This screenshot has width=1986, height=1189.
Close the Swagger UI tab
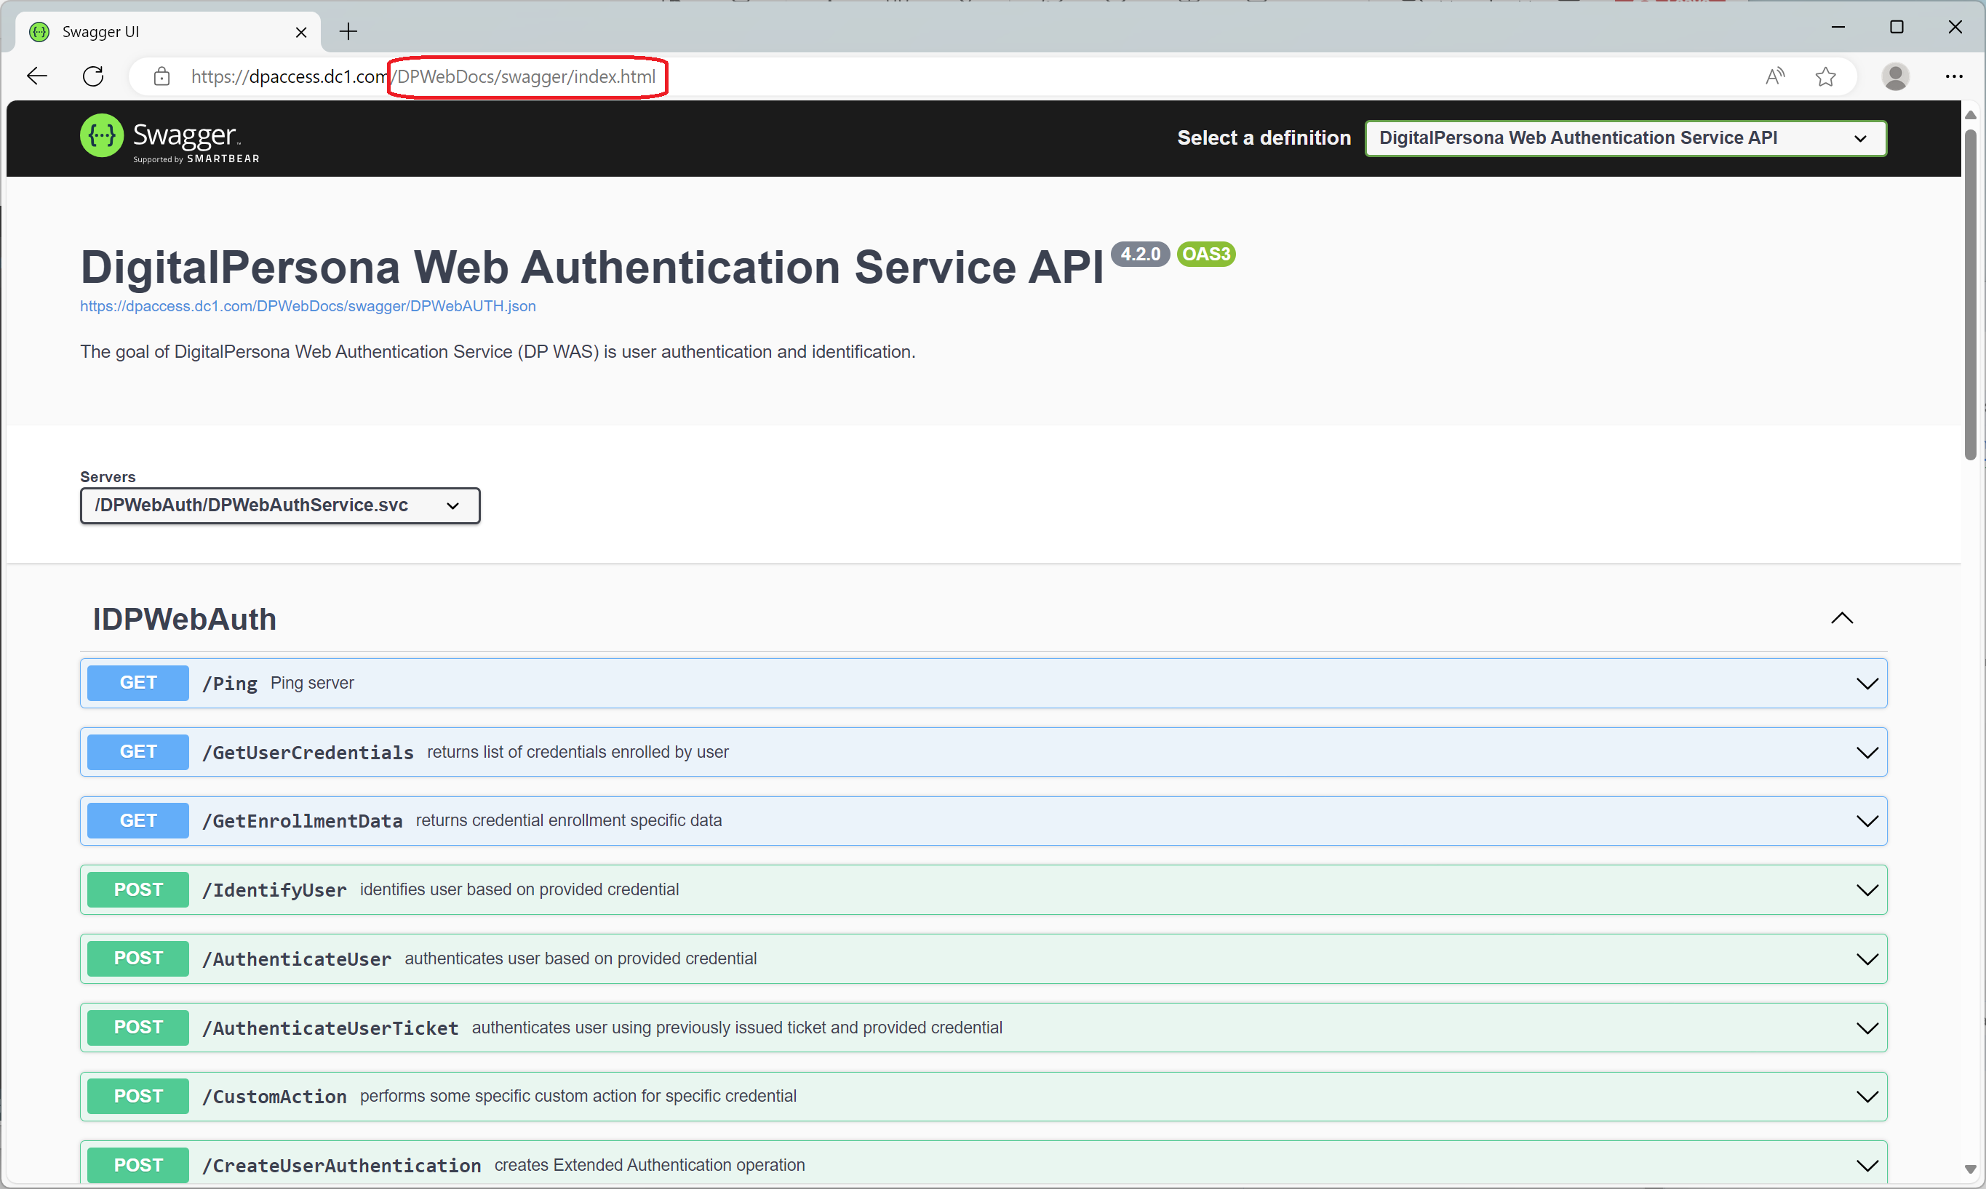(301, 32)
